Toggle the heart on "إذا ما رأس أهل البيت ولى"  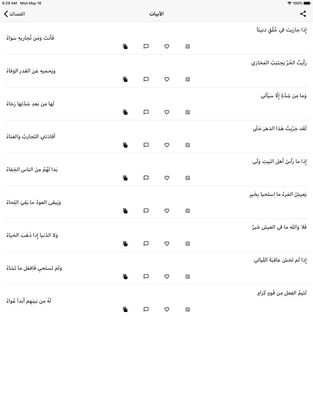click(167, 178)
